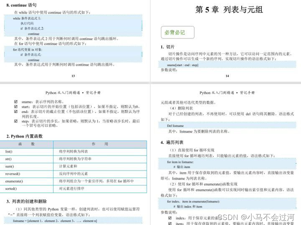Click the 反向序列中的元素 cell
301x225 pixels.
point(100,174)
